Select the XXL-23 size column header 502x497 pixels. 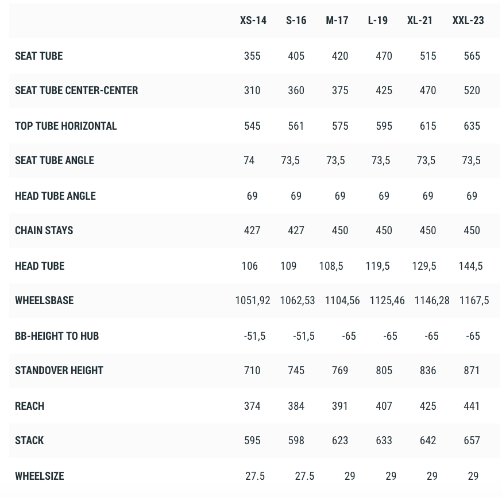[468, 21]
